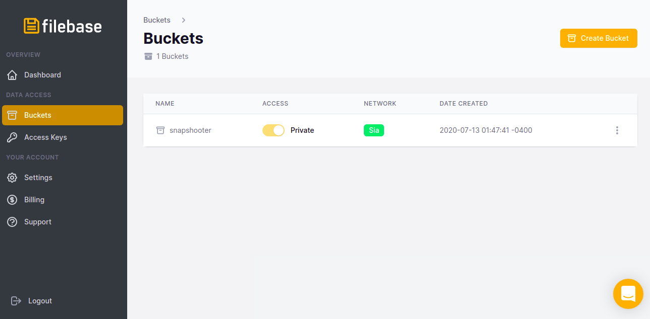Click the breadcrumb chevron after Buckets
The height and width of the screenshot is (319, 650).
184,20
